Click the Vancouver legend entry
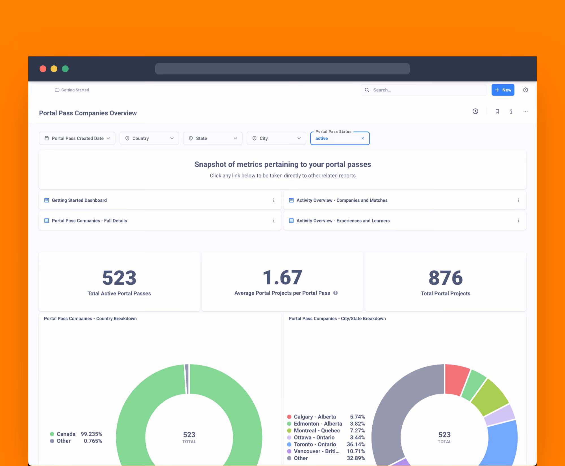This screenshot has height=466, width=565. (326, 451)
